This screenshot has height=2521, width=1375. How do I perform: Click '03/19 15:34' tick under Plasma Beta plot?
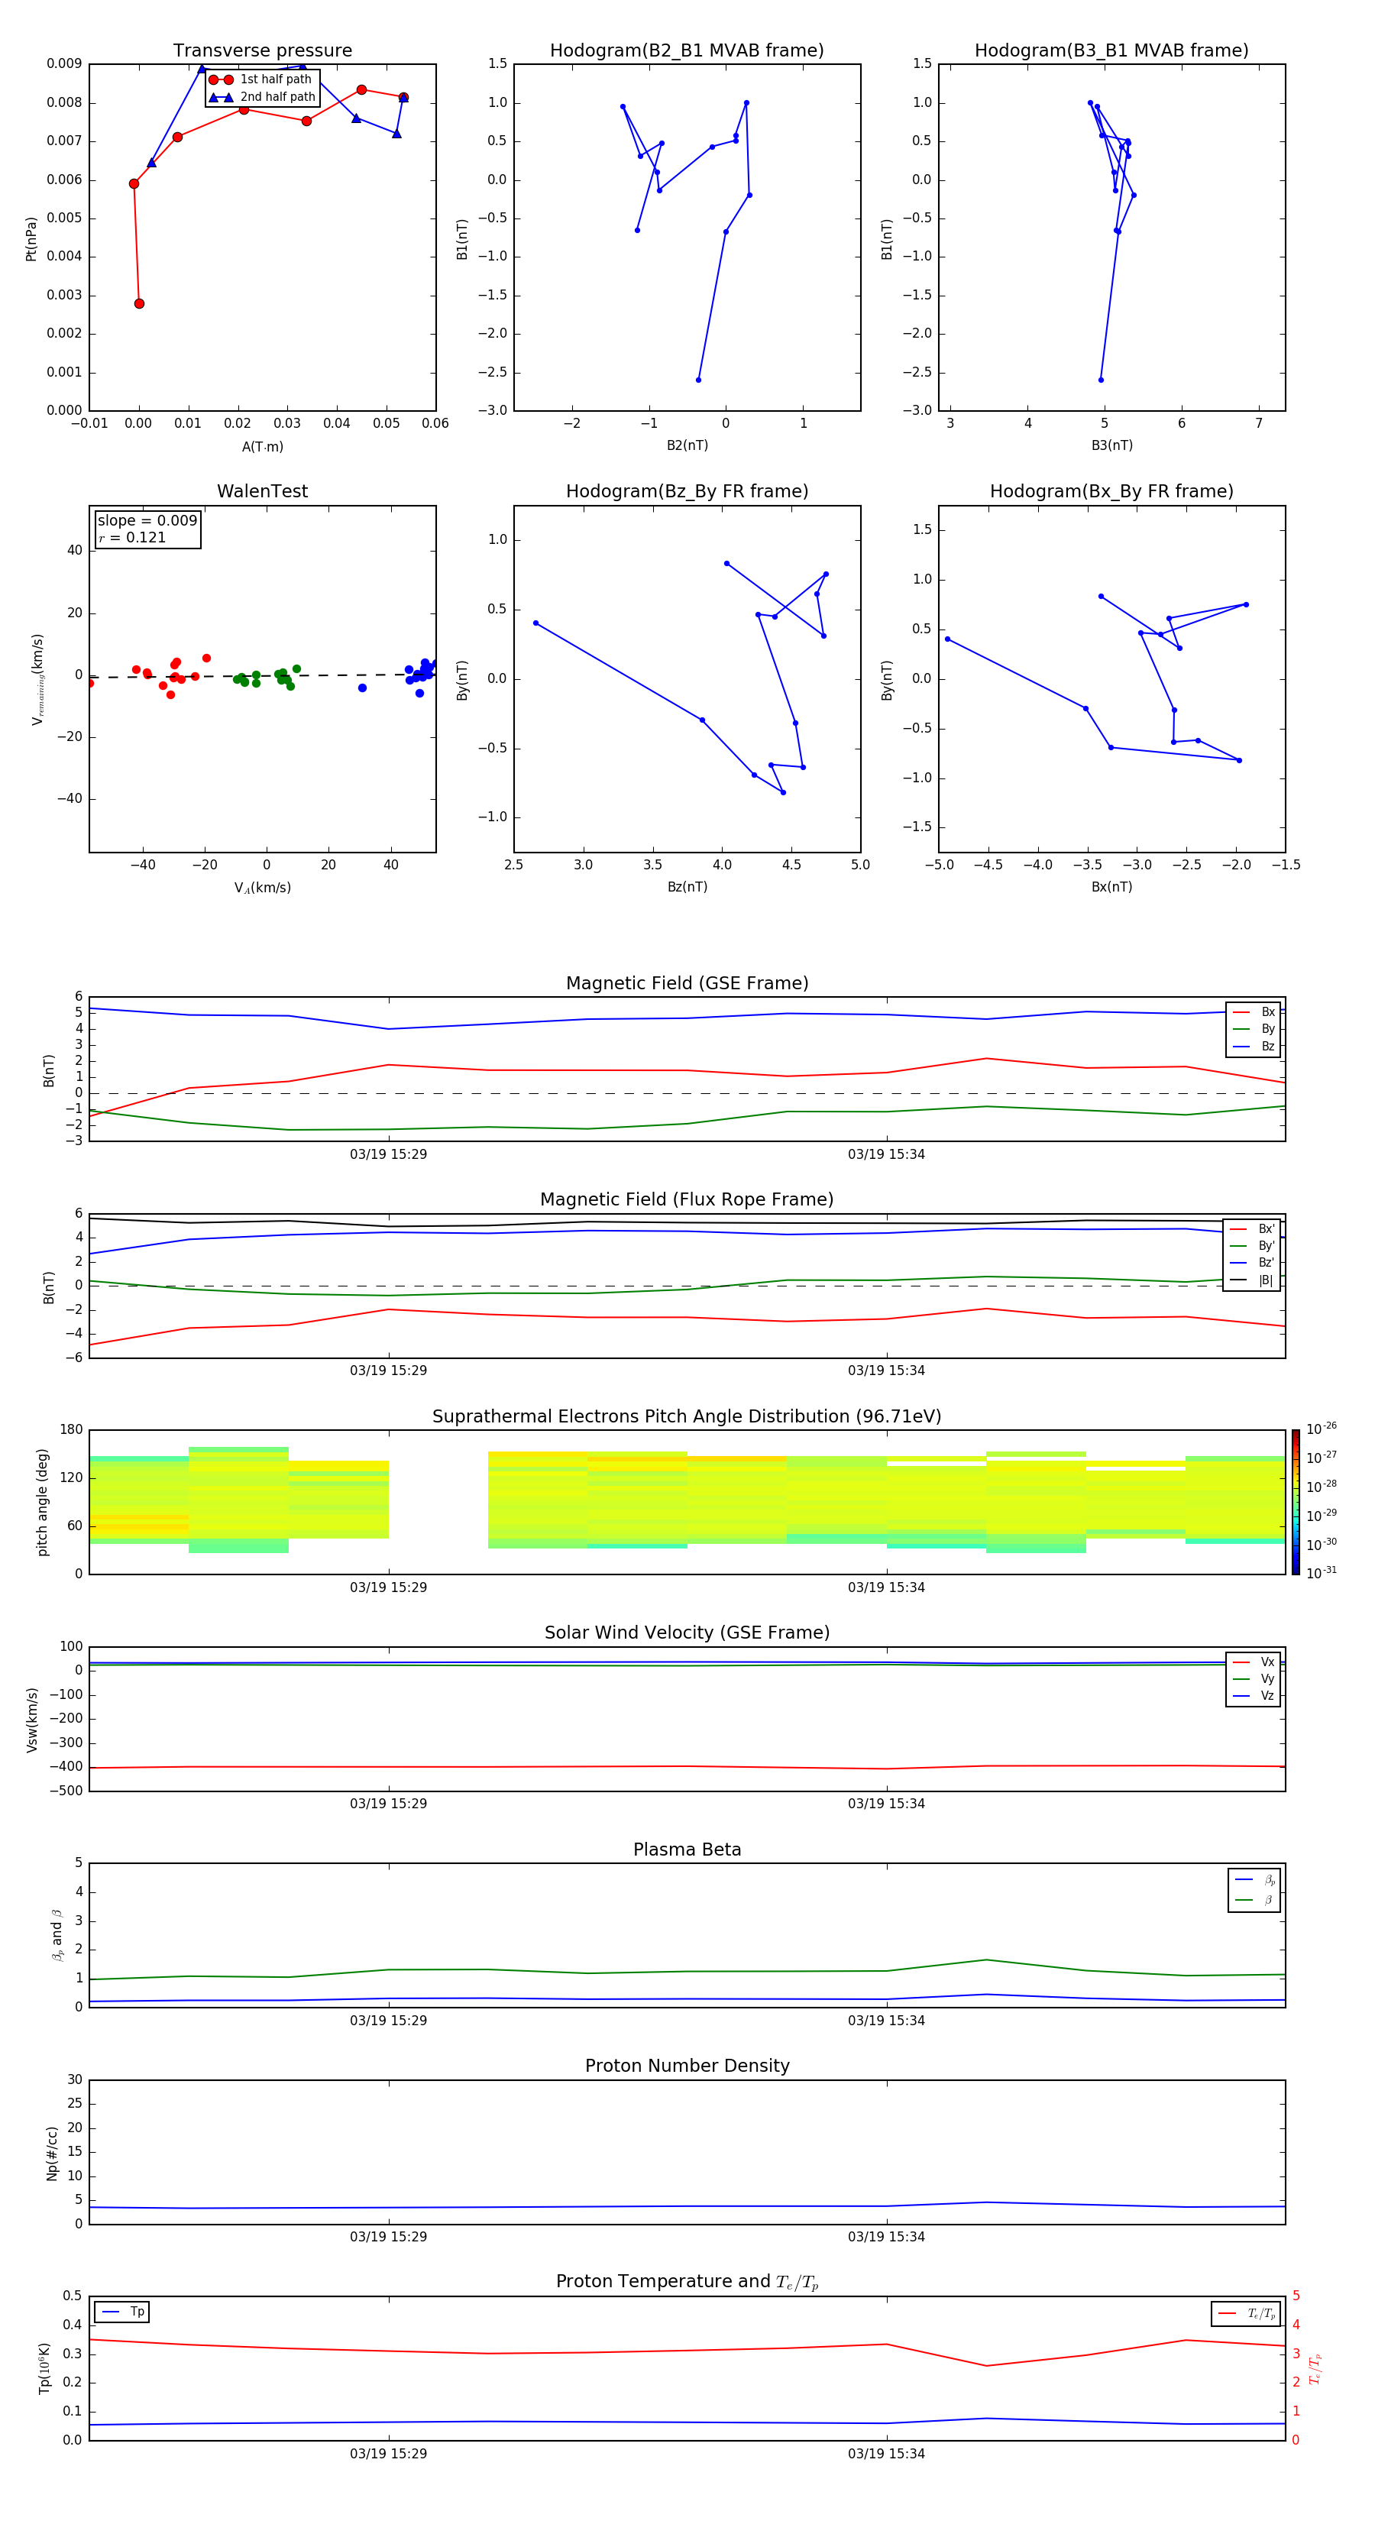pos(887,2021)
